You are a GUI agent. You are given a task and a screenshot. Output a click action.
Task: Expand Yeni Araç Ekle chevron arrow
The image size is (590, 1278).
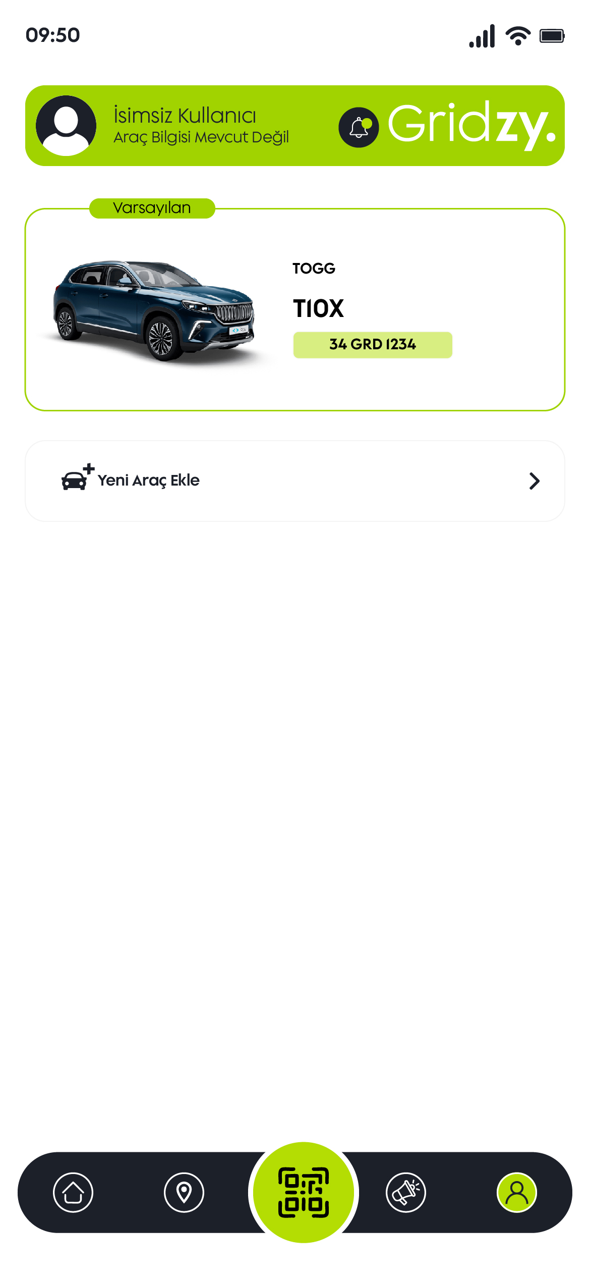pos(535,481)
